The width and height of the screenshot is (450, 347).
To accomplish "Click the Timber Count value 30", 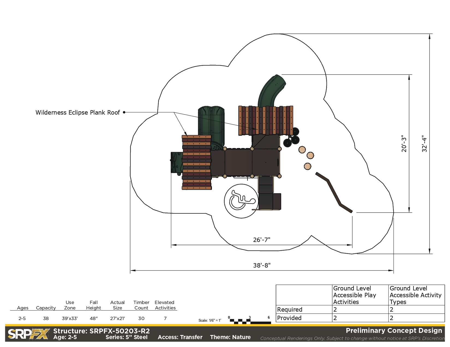I will [x=141, y=318].
